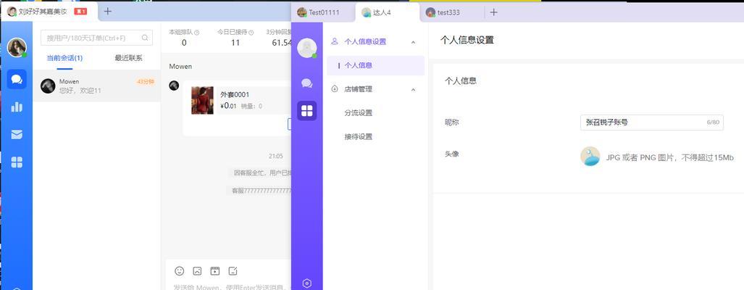Click the profile avatar in the purple sidebar
This screenshot has width=744, height=290.
pyautogui.click(x=307, y=48)
